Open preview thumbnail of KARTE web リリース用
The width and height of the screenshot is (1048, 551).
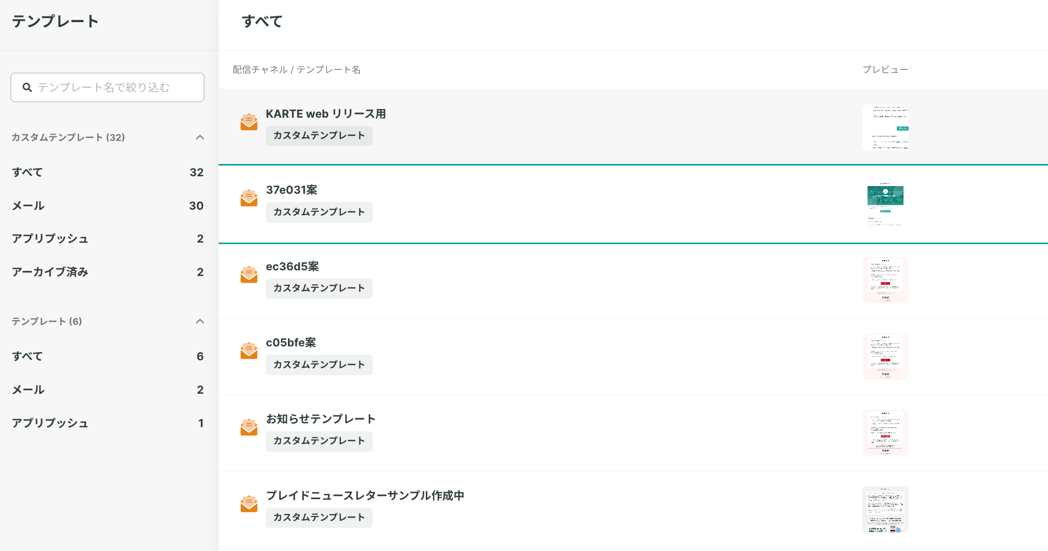(885, 127)
